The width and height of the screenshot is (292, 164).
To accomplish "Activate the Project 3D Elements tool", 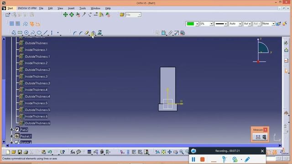I will (99, 33).
